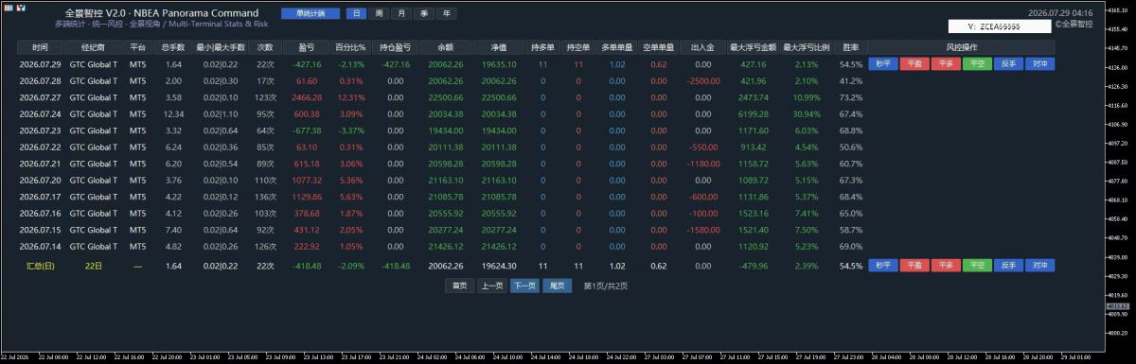Click the 盈亏 column header
The image size is (1136, 364).
click(x=306, y=46)
